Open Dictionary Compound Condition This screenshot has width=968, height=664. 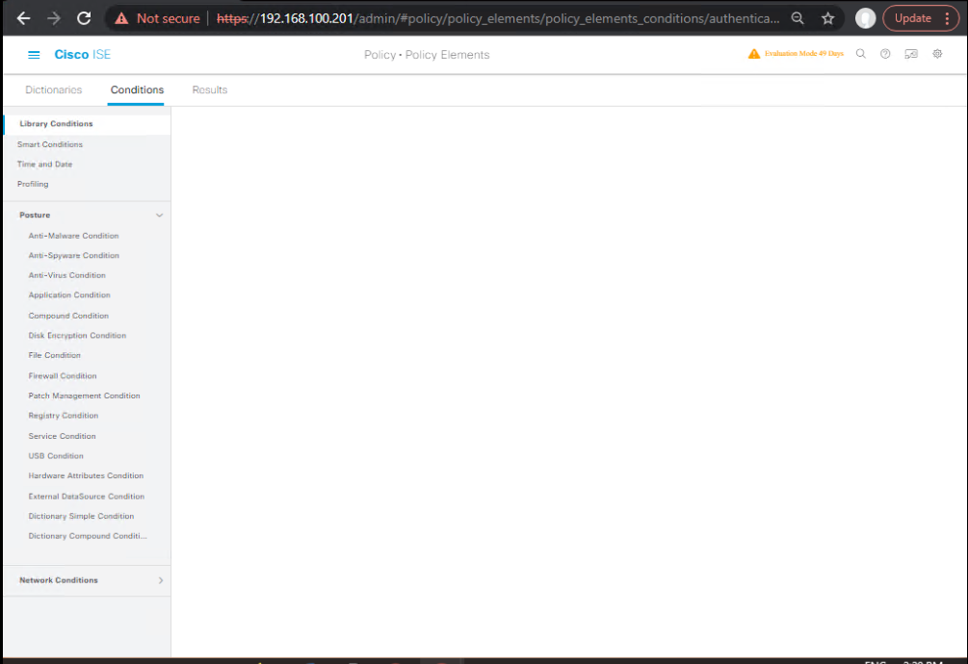(x=88, y=536)
